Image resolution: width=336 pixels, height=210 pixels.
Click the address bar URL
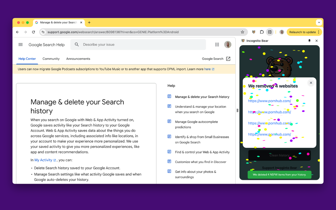113,32
